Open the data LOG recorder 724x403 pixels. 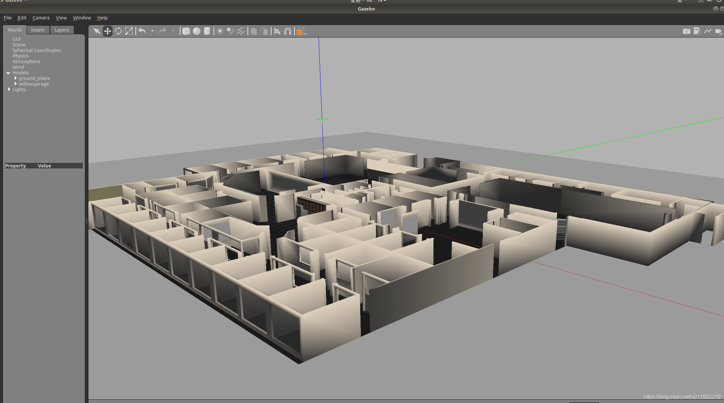(697, 31)
